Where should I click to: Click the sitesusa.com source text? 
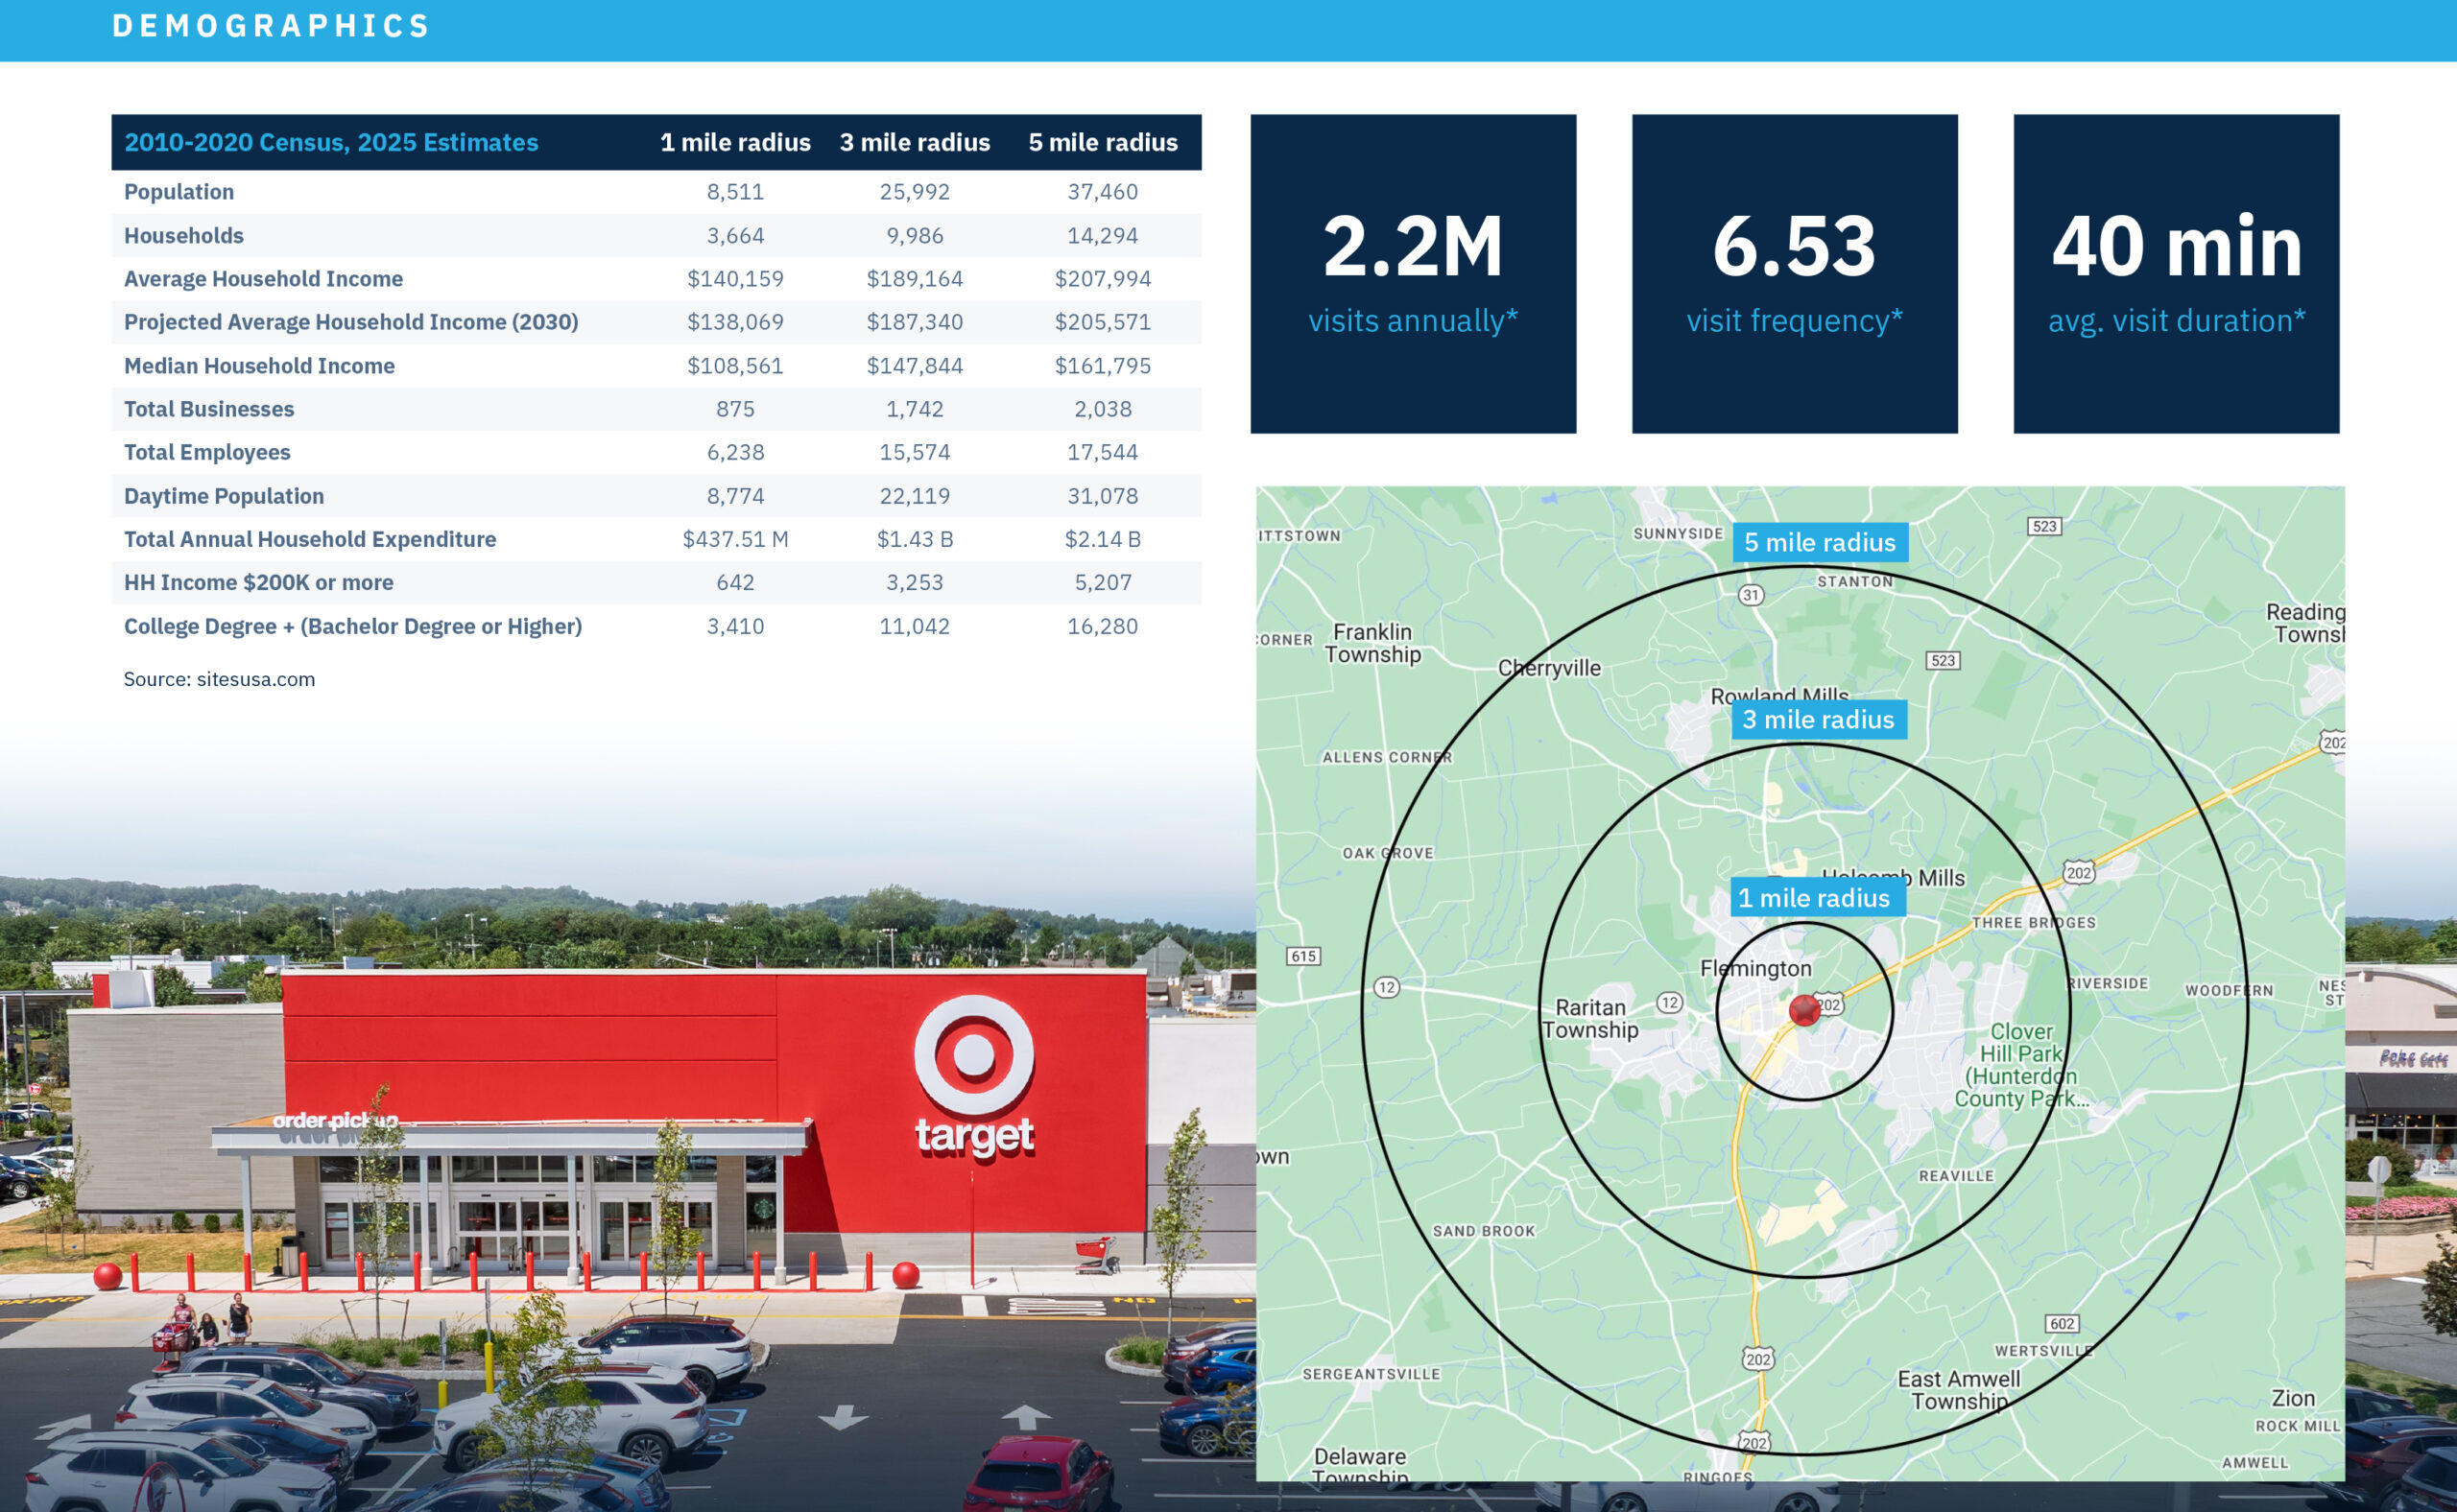(x=219, y=679)
